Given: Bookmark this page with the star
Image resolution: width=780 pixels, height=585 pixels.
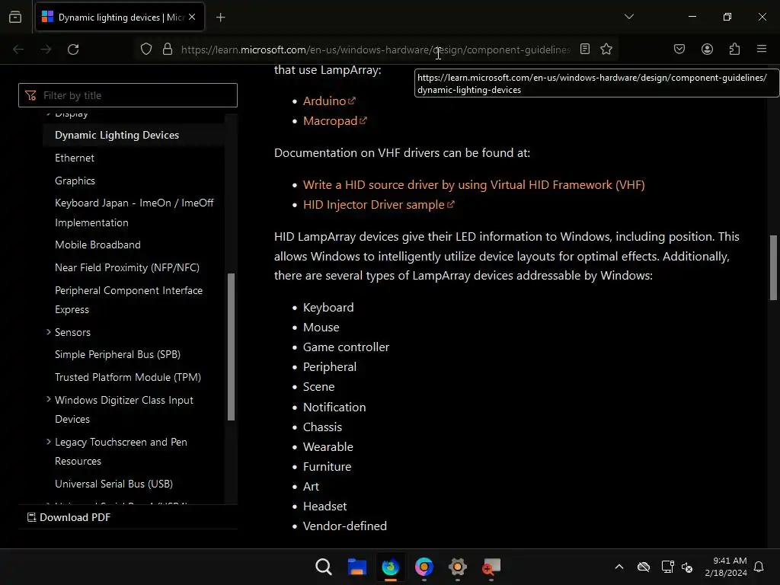Looking at the screenshot, I should click(x=606, y=49).
